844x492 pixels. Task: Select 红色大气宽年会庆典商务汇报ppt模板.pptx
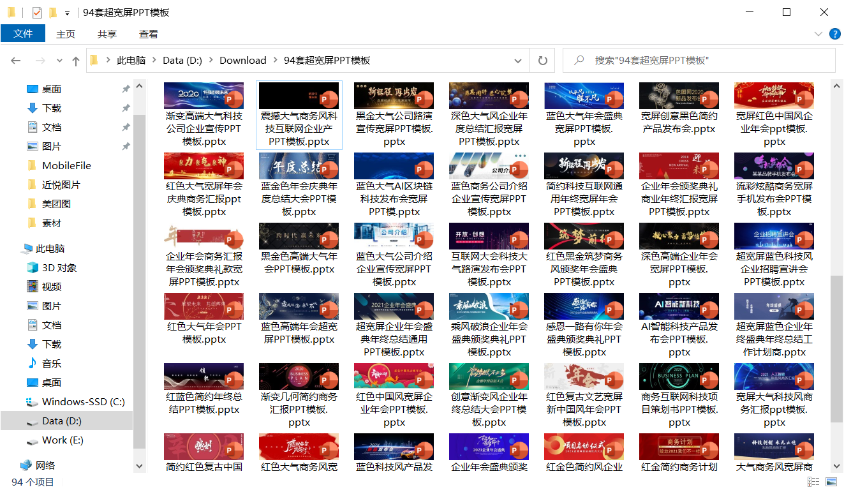click(204, 185)
